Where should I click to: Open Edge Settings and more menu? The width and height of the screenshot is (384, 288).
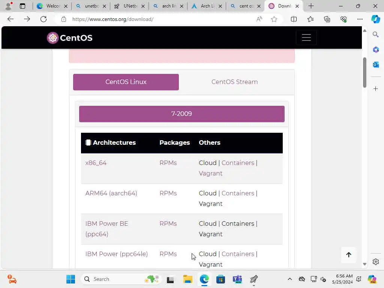360,19
